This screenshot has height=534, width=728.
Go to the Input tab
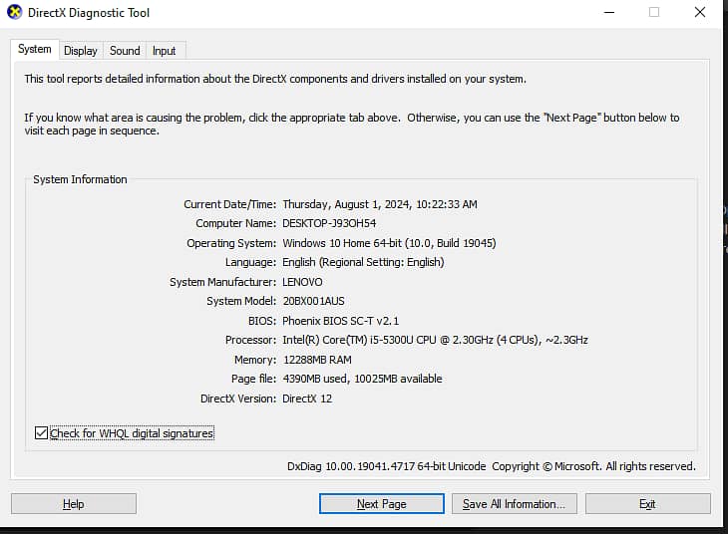[165, 51]
